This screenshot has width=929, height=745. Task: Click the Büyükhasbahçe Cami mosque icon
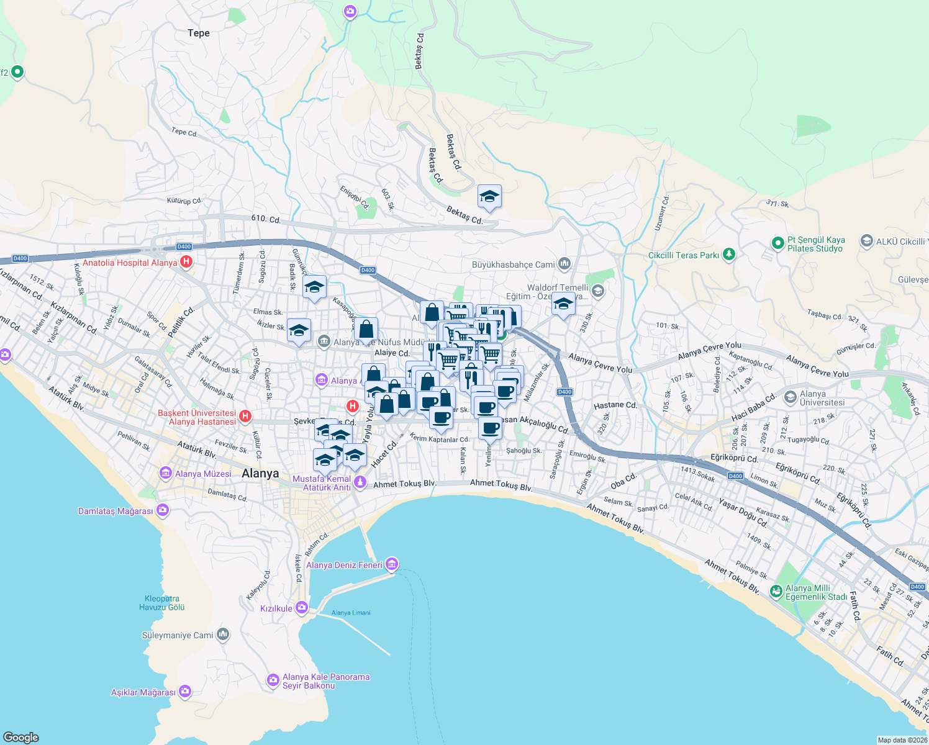pos(564,263)
